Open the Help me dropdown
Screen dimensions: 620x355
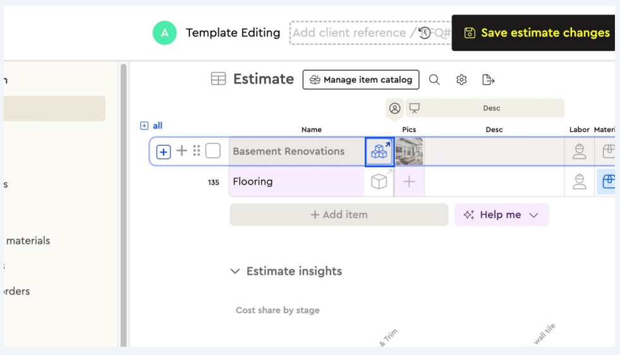(501, 215)
